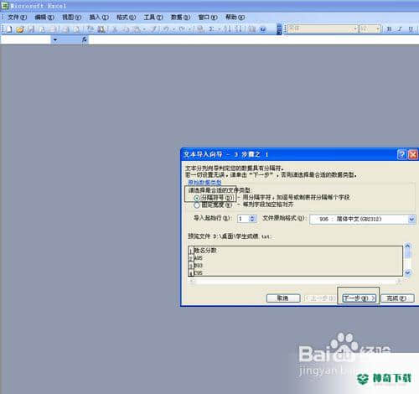Open the 文件原始格式 encoding dropdown

pos(411,219)
